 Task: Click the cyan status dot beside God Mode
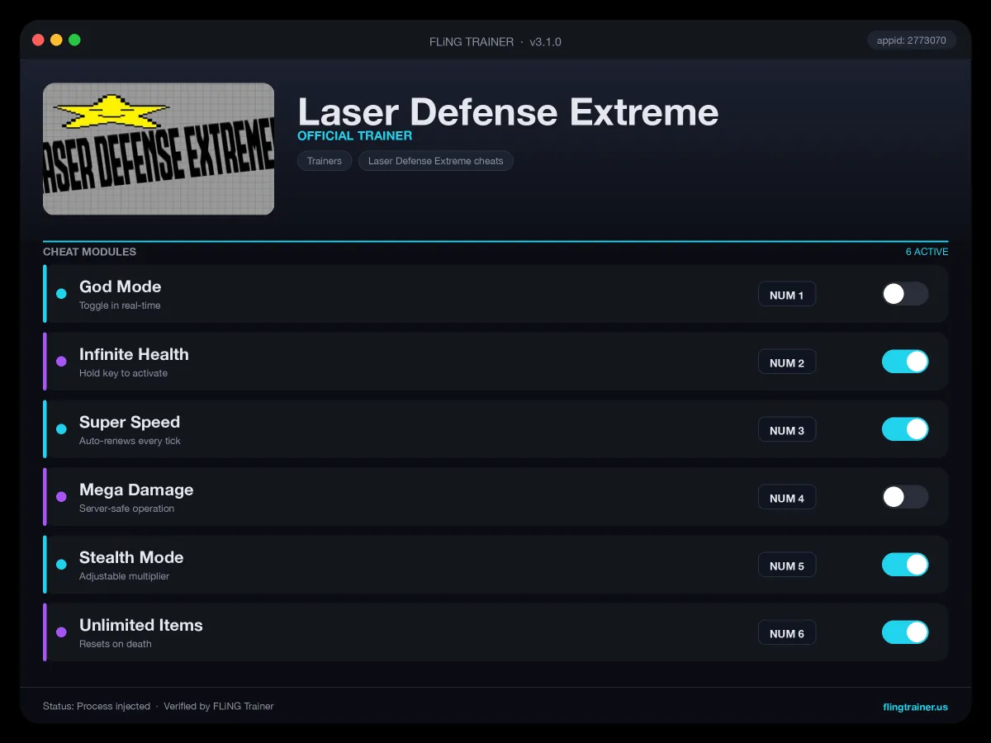point(61,294)
